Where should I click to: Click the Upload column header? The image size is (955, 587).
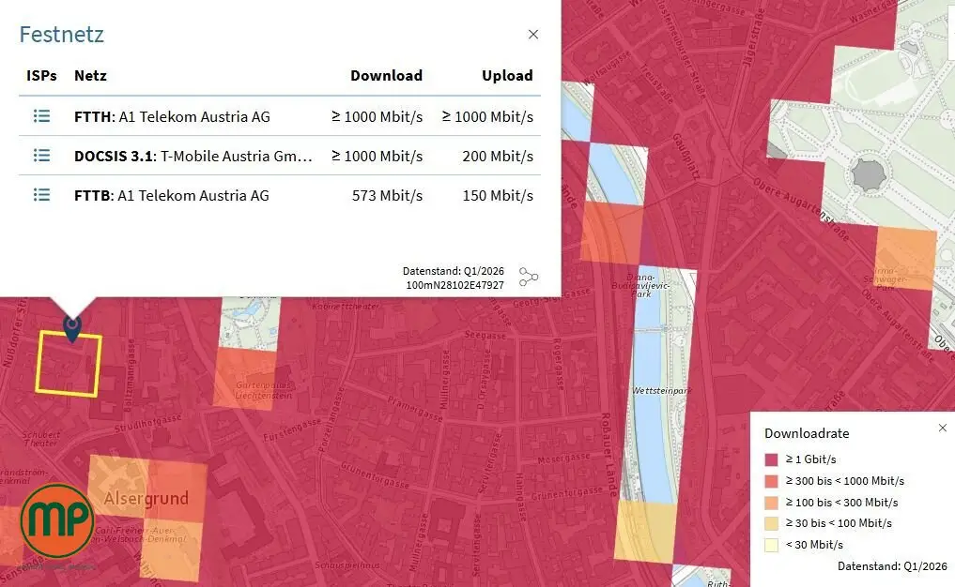(507, 75)
